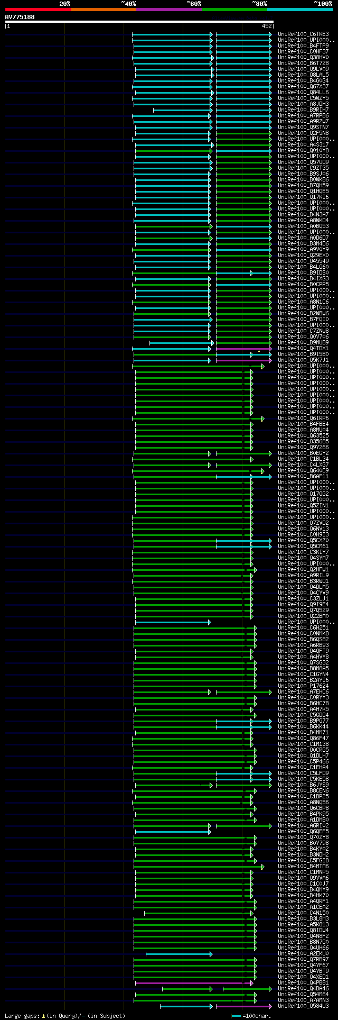Select hit UniRef100_A2EKU0
The height and width of the screenshot is (1020, 338).
303,954
